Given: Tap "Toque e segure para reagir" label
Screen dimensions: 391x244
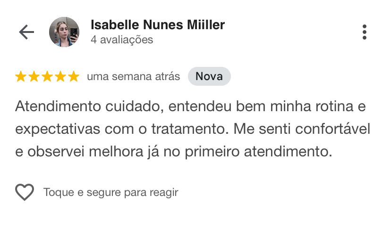Looking at the screenshot, I should click(110, 192).
